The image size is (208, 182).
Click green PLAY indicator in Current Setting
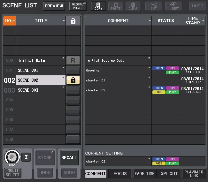(173, 163)
